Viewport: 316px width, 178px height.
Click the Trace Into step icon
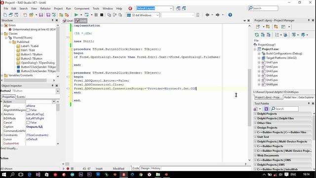(x=109, y=15)
